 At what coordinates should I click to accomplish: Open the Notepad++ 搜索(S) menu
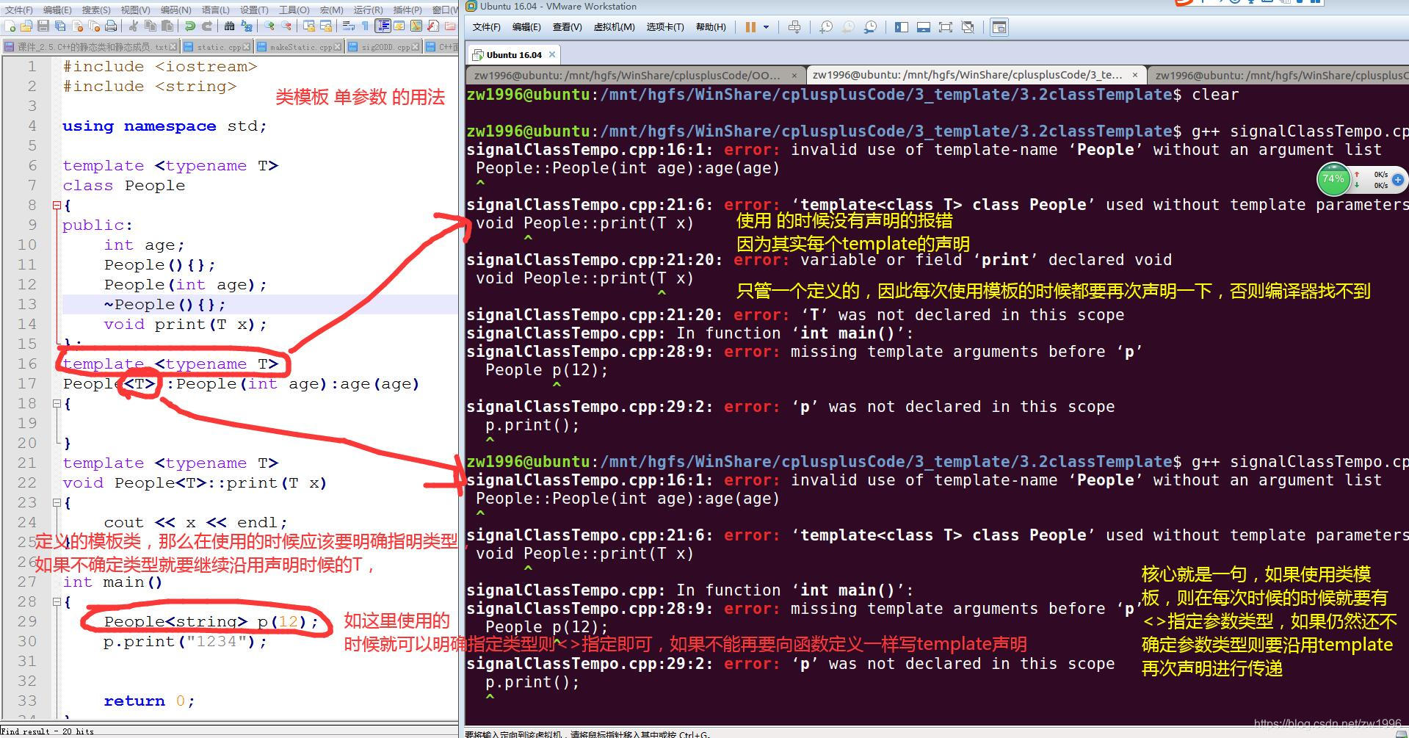(96, 10)
